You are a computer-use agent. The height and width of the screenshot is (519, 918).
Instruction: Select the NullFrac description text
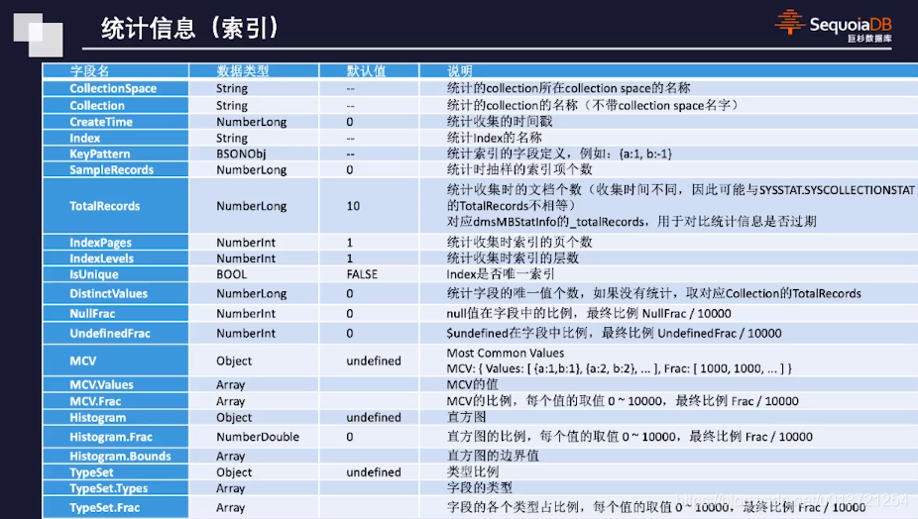tap(589, 314)
